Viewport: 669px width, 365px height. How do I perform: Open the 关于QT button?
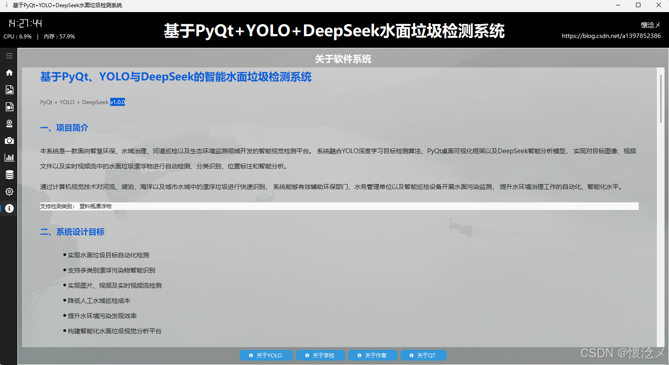tap(424, 355)
